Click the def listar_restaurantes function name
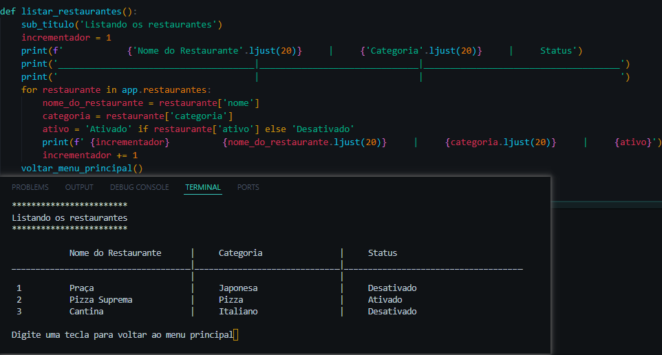The height and width of the screenshot is (355, 662). [x=72, y=12]
